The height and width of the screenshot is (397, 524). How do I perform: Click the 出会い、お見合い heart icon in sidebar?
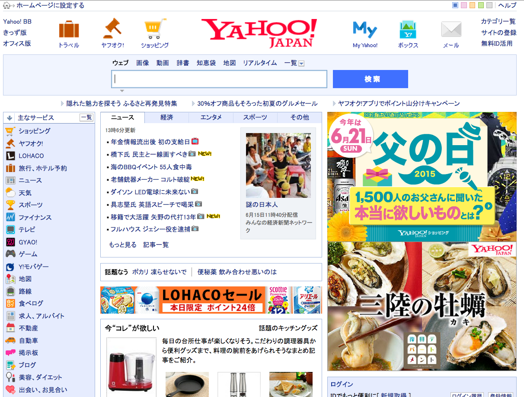click(x=11, y=390)
